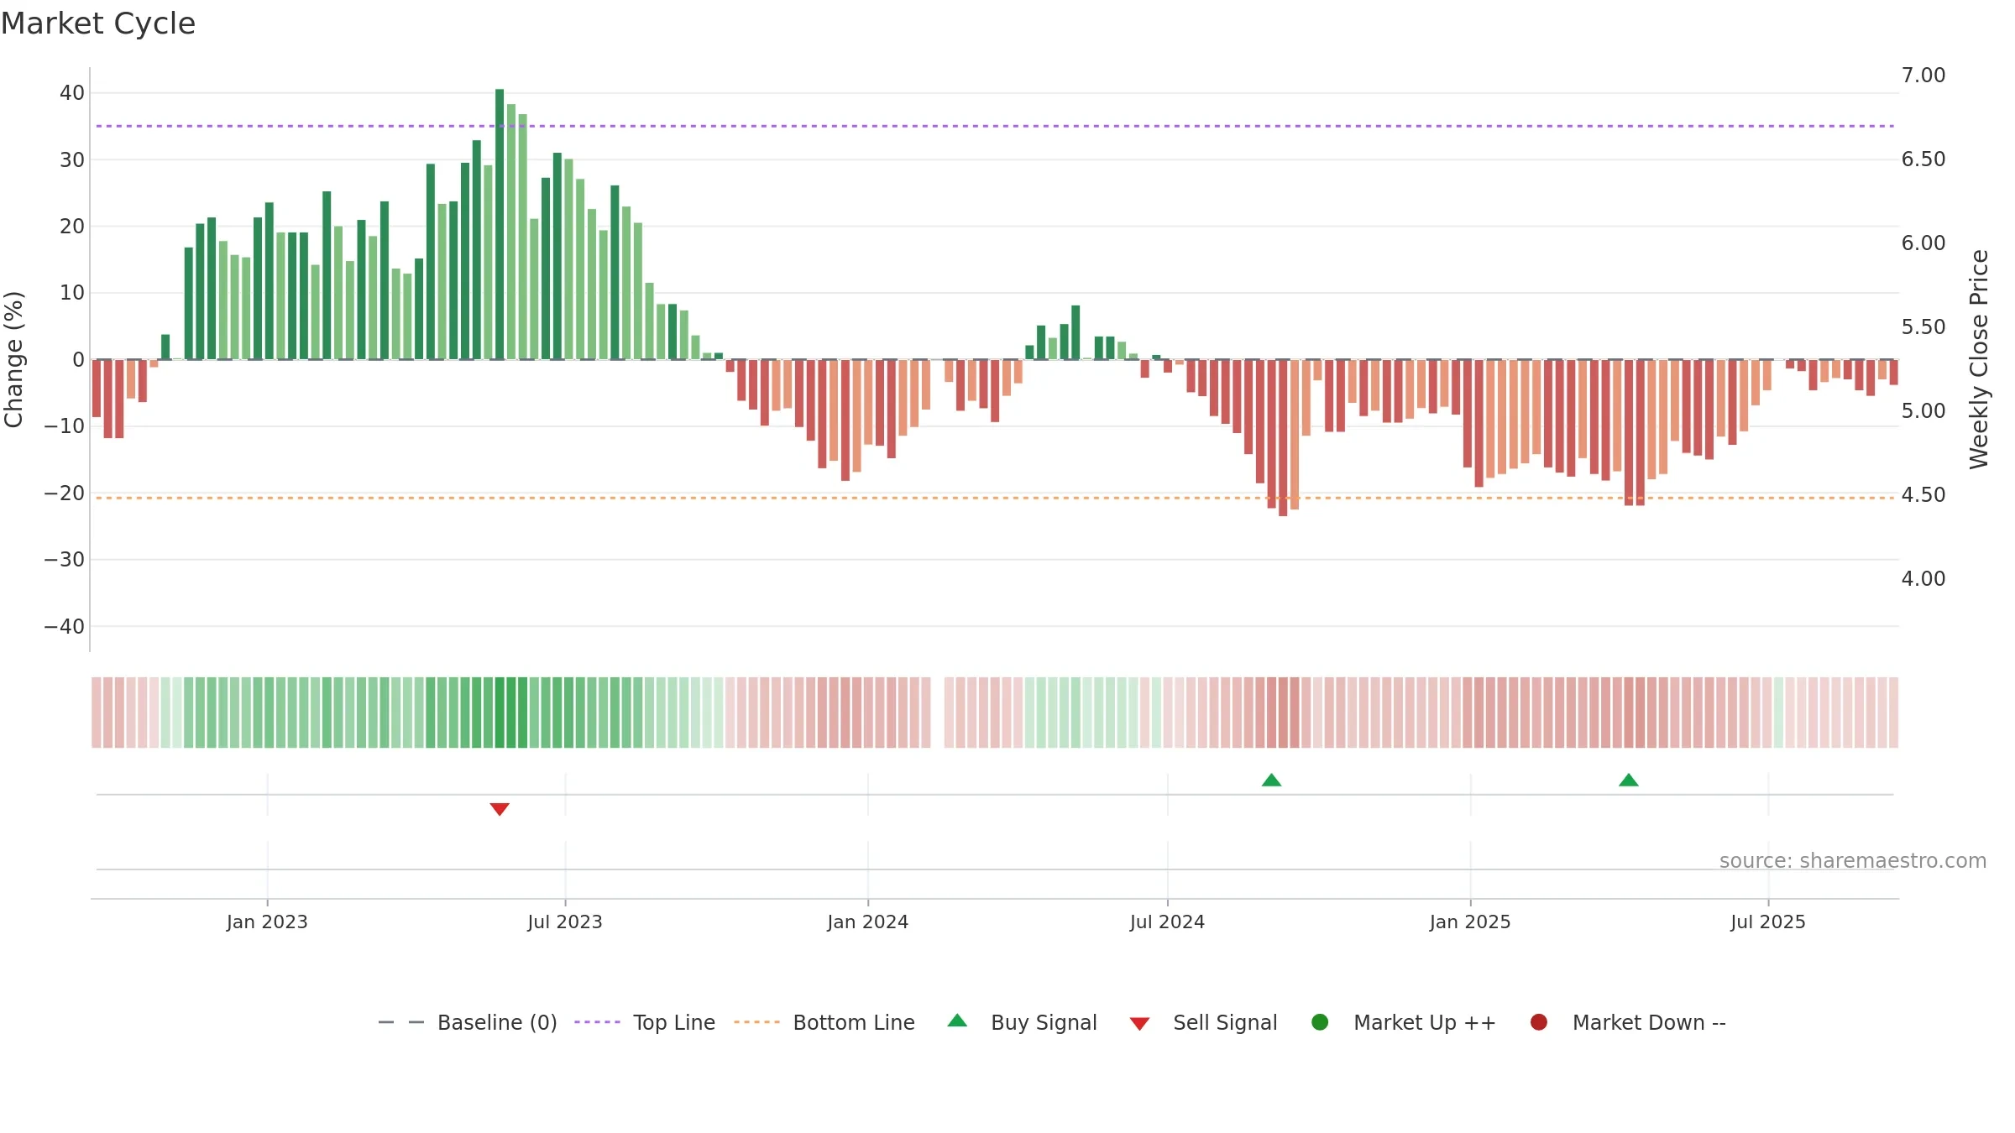Click the Sell Signal legend triangle icon
Image resolution: width=2015 pixels, height=1133 pixels.
1139,1024
